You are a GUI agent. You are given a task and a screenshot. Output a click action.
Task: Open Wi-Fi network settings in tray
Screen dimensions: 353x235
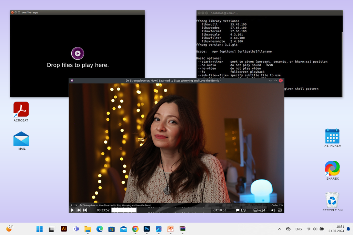[309, 229]
